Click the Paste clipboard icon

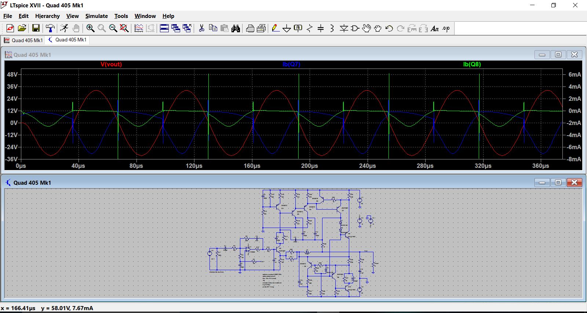pyautogui.click(x=224, y=28)
